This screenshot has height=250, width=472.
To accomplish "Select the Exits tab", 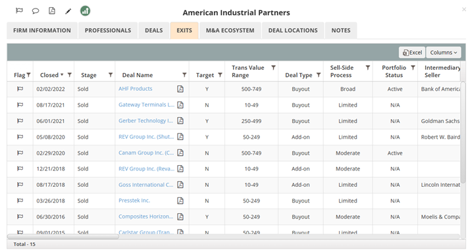I will 184,30.
